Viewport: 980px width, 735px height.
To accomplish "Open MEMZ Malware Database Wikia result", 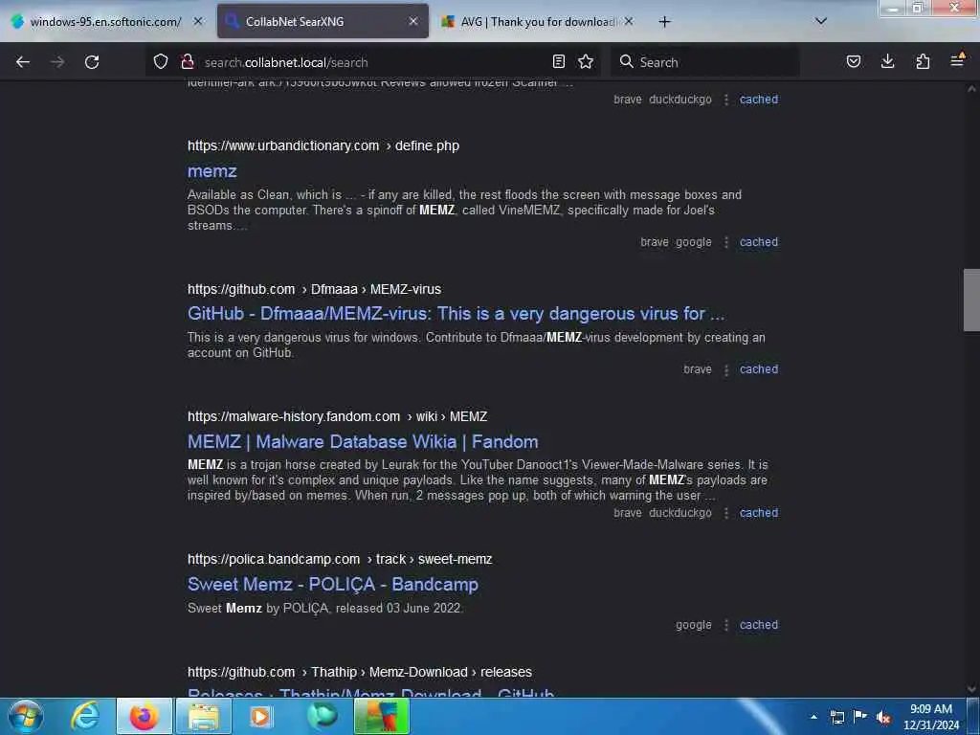I will [x=363, y=442].
